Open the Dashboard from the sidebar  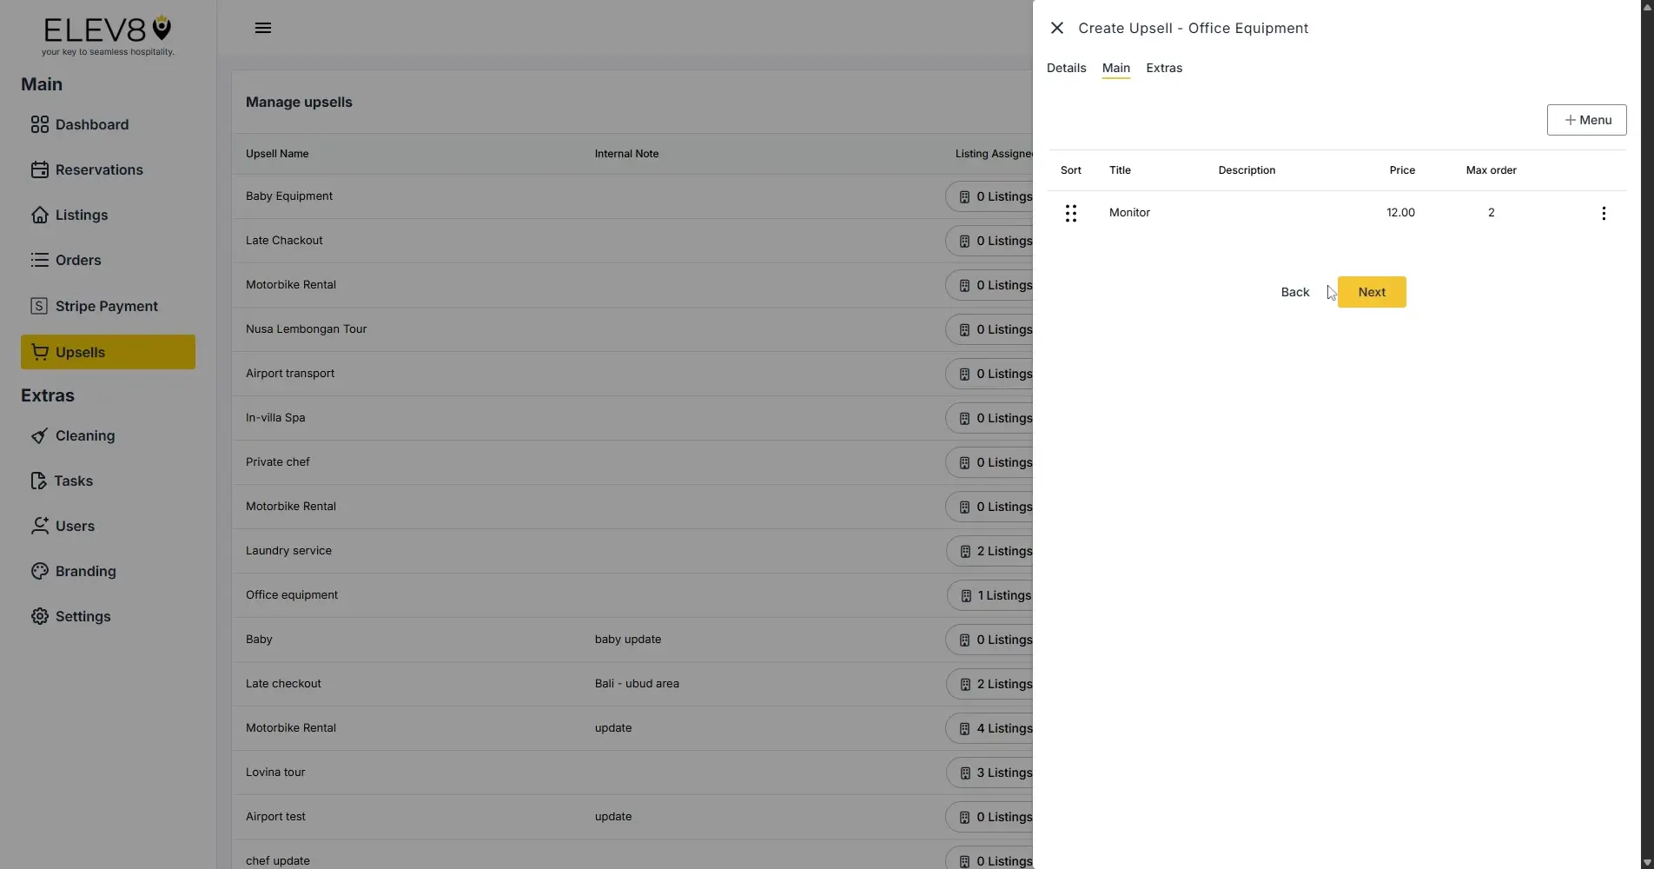tap(90, 124)
